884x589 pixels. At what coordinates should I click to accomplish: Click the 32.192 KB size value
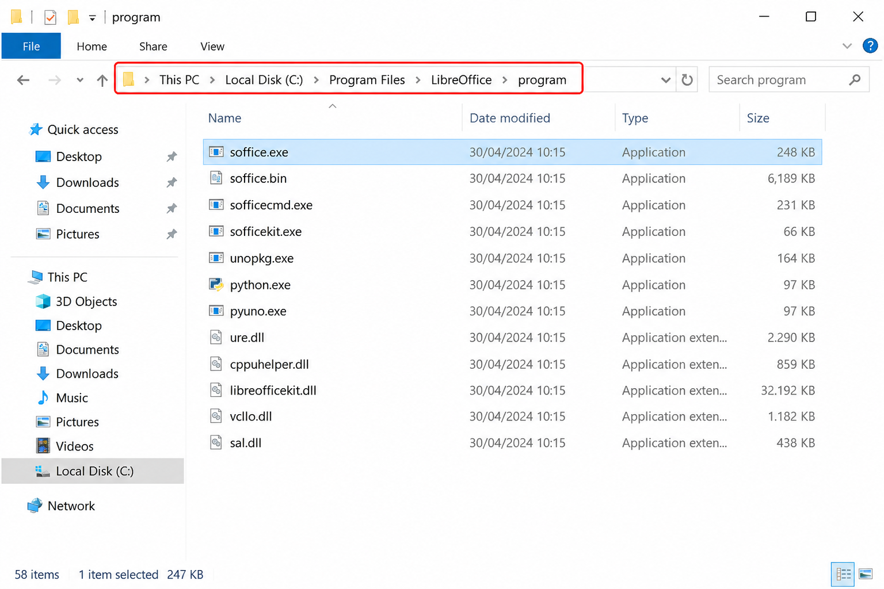pyautogui.click(x=788, y=390)
